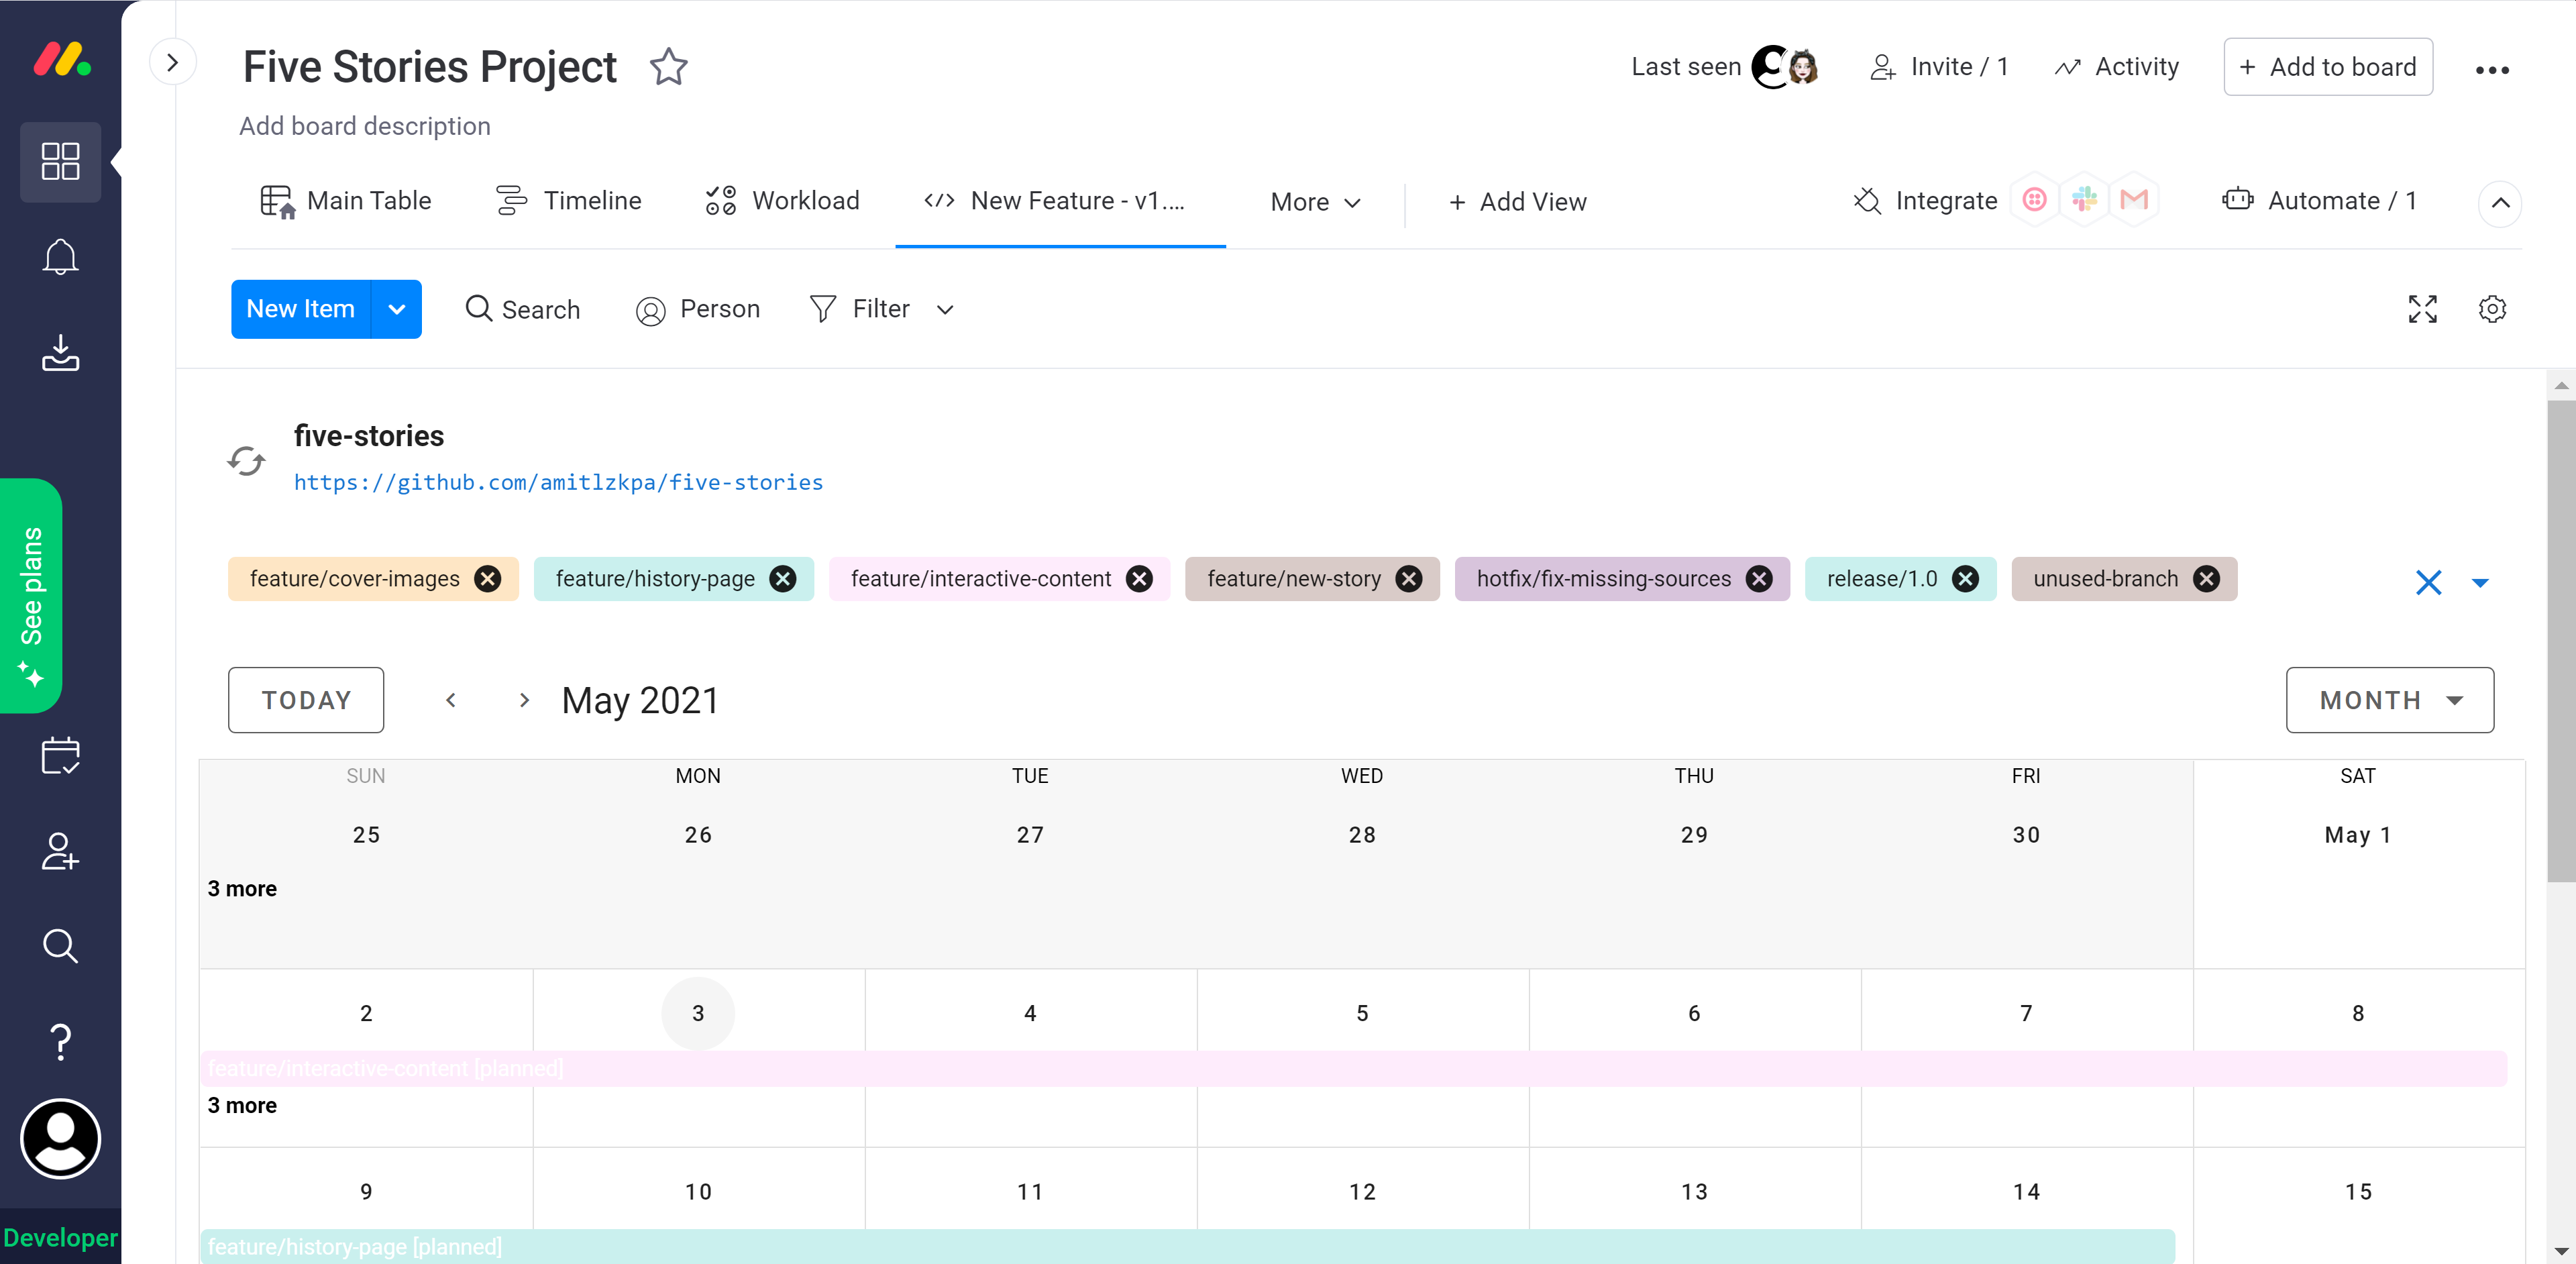Open the five-stories GitHub link
The image size is (2576, 1264).
[558, 482]
